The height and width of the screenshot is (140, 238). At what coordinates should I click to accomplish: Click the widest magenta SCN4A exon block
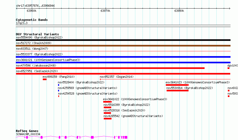(126, 137)
